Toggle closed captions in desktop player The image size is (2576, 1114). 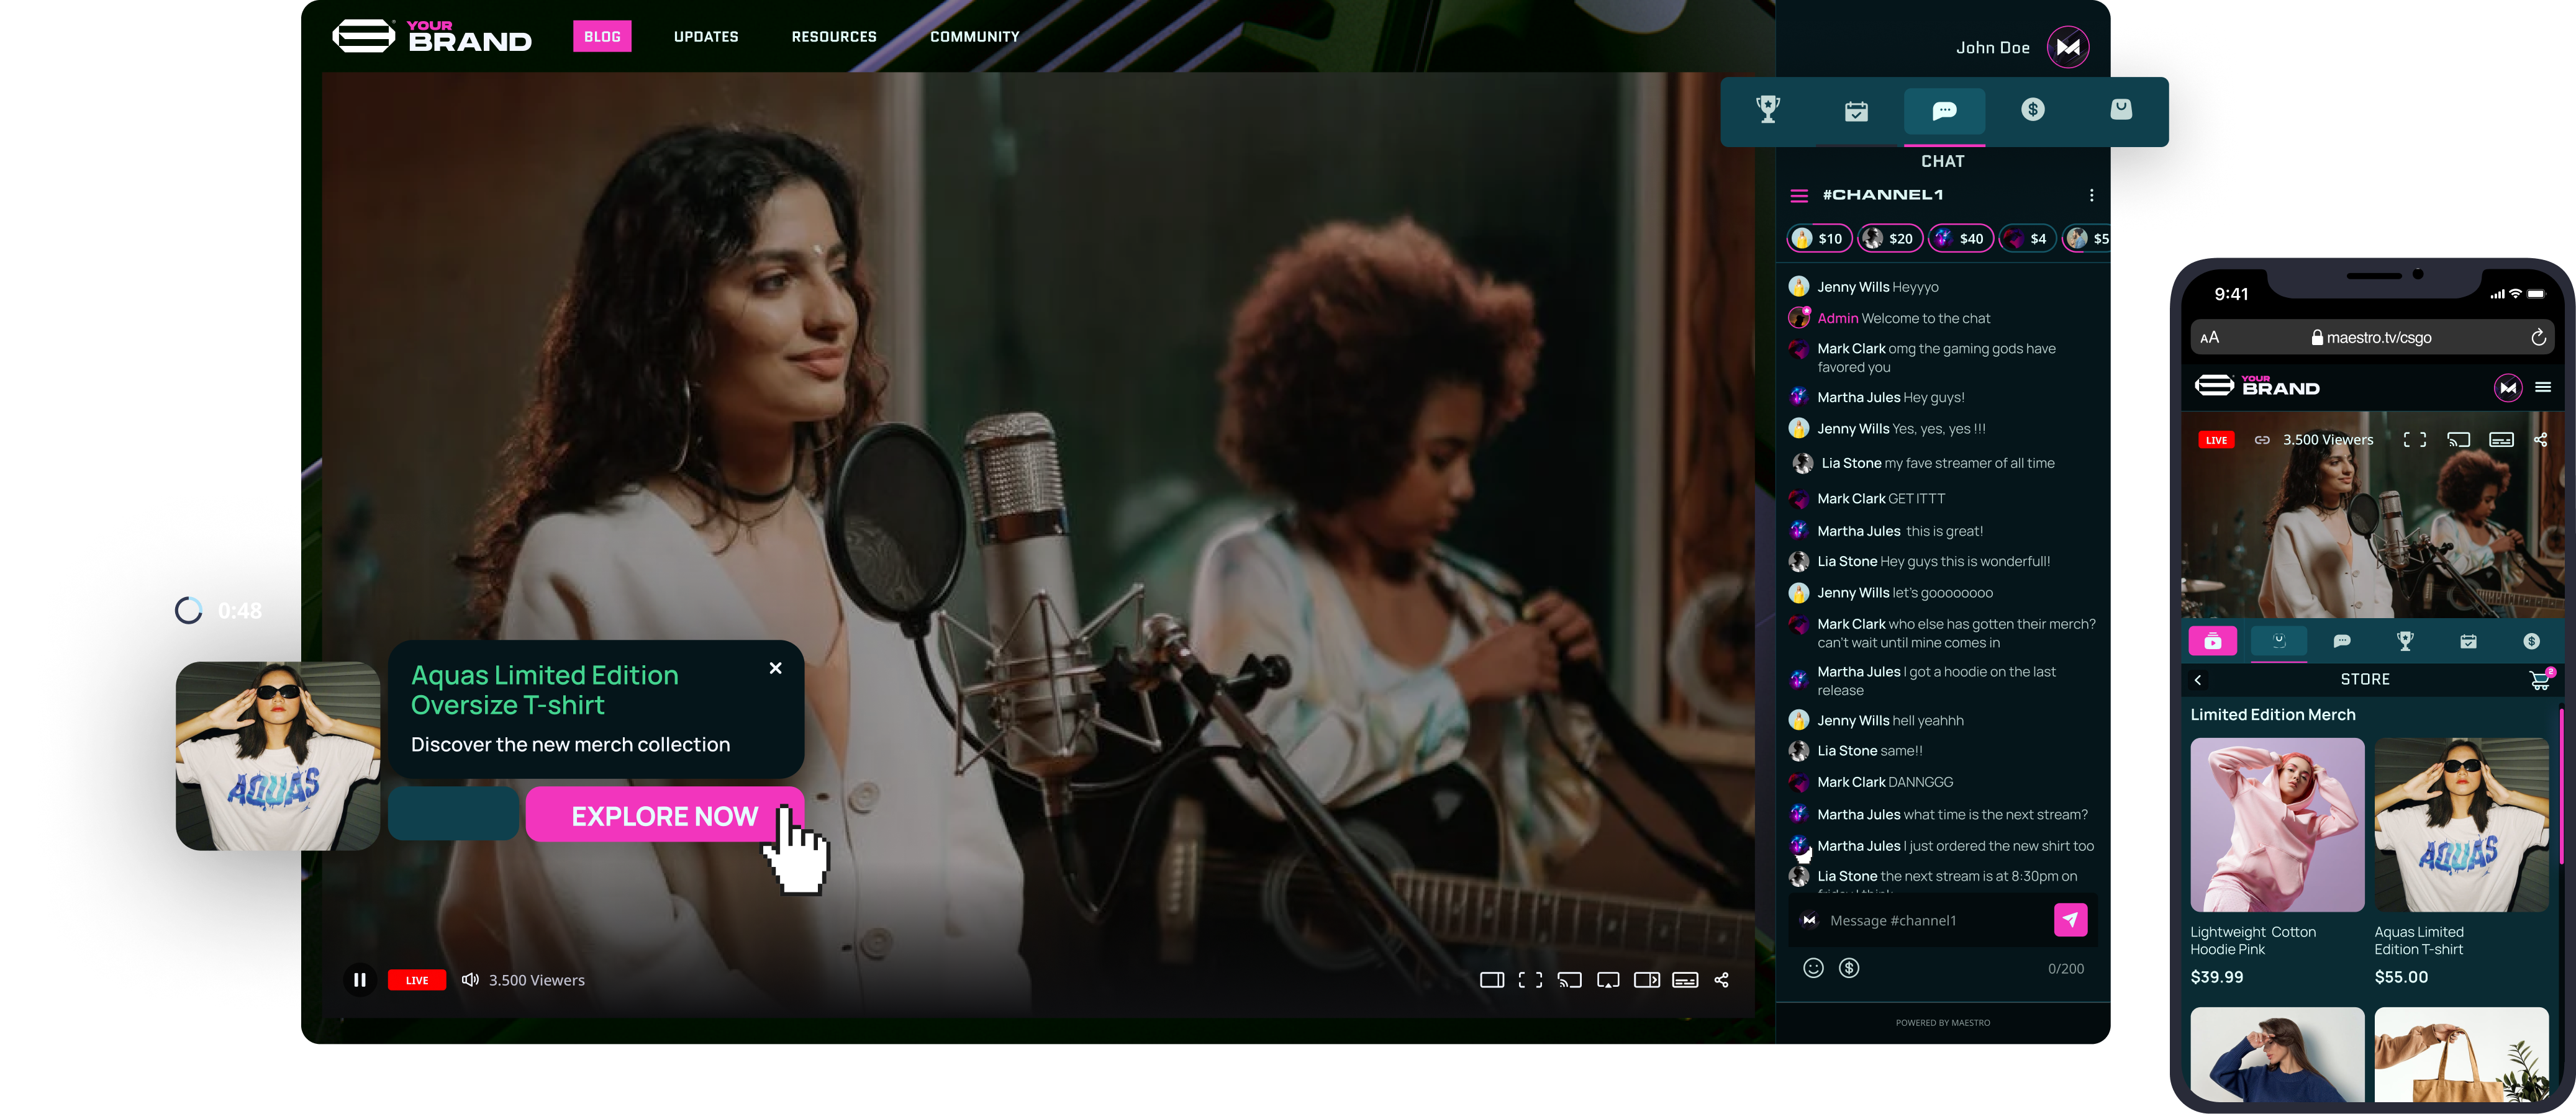click(1685, 980)
